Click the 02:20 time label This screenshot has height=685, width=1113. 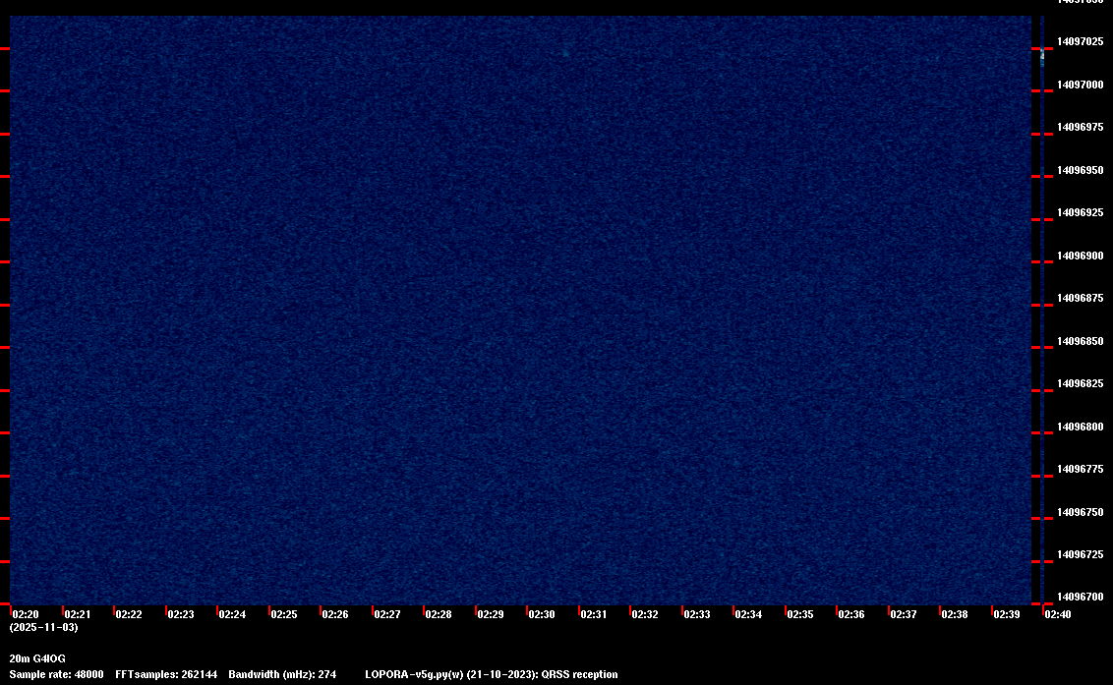pyautogui.click(x=26, y=614)
